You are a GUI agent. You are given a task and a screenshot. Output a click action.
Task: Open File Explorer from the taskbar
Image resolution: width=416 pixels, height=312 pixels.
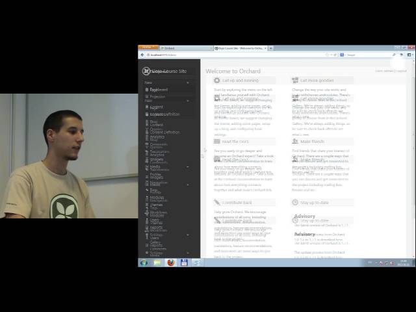pyautogui.click(x=157, y=263)
